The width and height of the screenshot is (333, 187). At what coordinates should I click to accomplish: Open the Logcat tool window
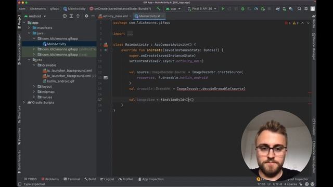click(107, 179)
